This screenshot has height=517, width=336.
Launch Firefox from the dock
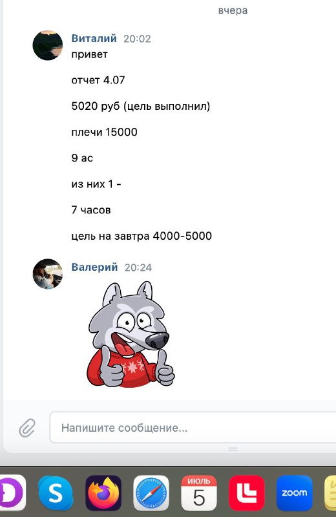tap(103, 493)
